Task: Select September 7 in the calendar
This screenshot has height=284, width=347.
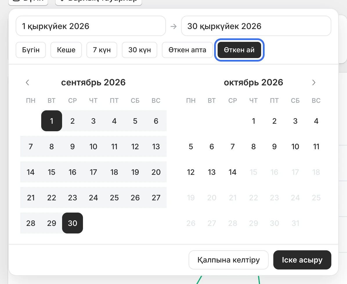Action: 31,146
